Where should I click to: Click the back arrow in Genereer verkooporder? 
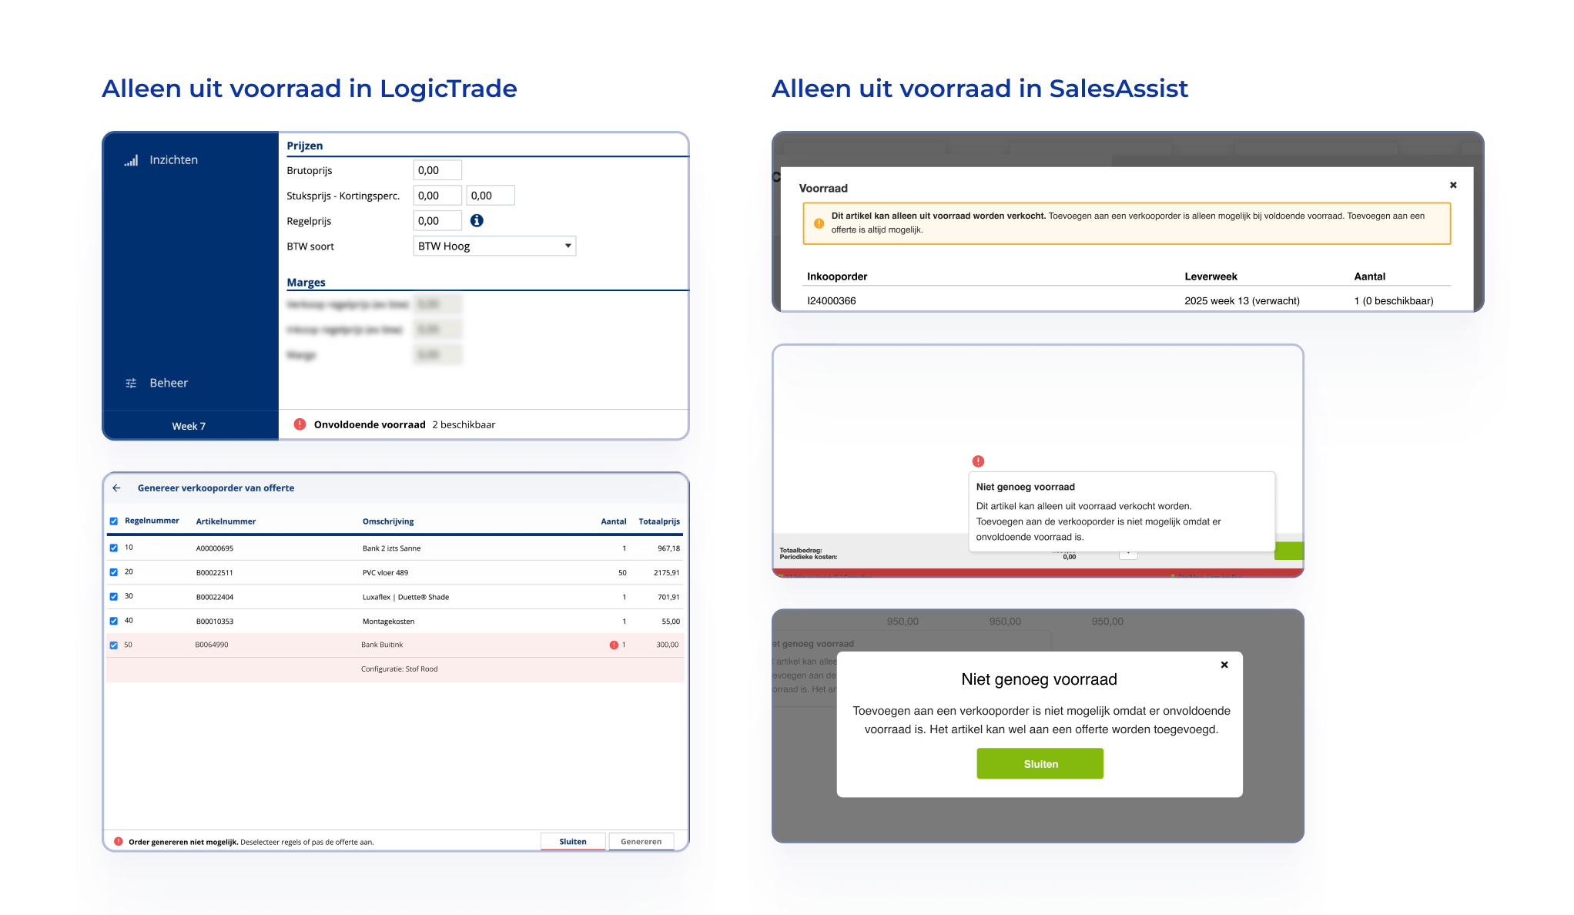[116, 488]
